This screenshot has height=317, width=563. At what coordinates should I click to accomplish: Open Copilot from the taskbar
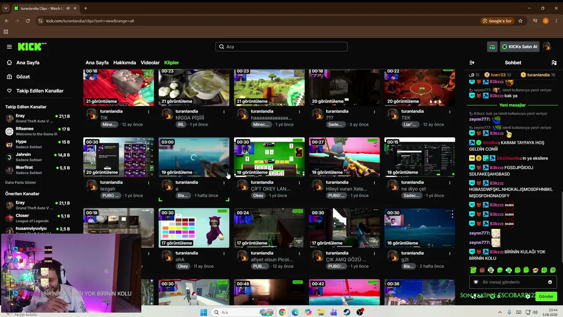click(308, 312)
